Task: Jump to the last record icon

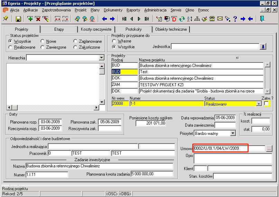Action: point(147,19)
